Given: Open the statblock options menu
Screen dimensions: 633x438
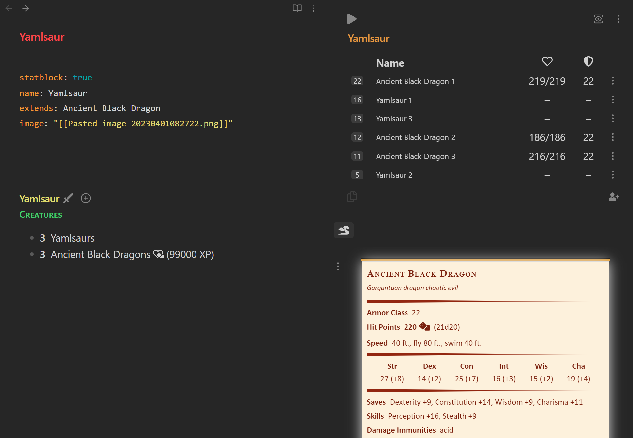Looking at the screenshot, I should click(x=338, y=266).
